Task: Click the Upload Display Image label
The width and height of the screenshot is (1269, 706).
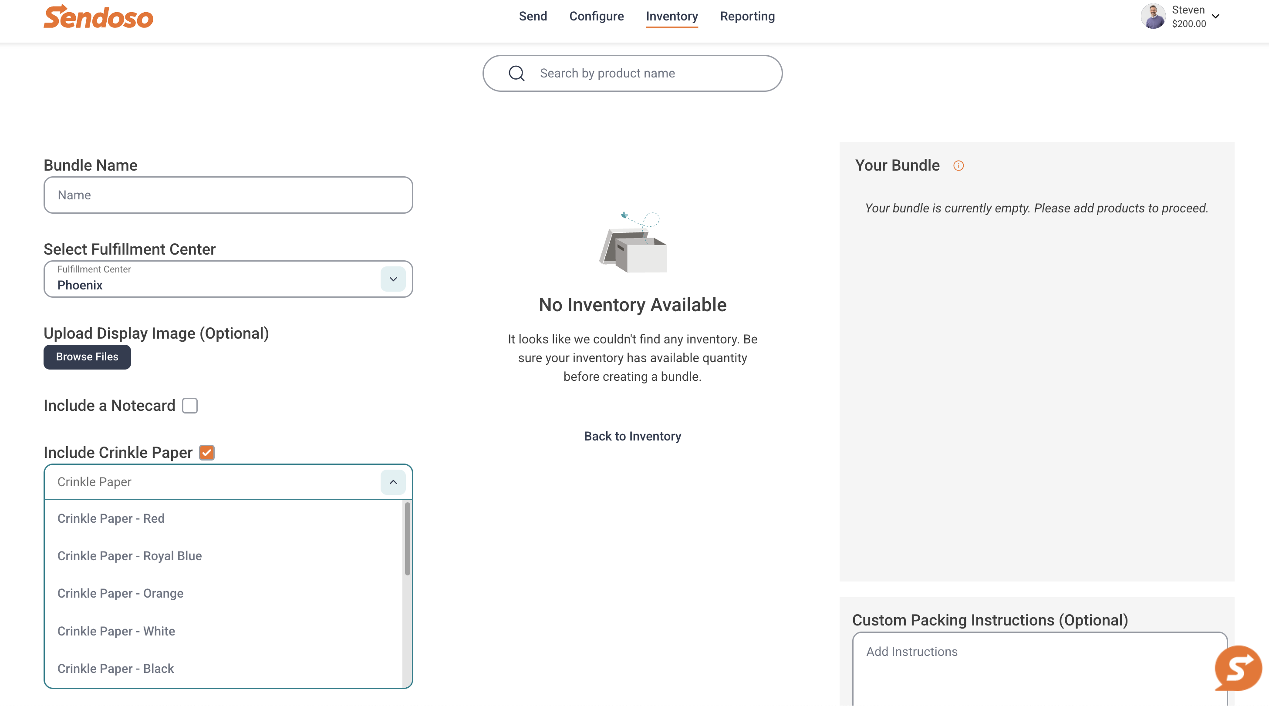Action: coord(156,333)
